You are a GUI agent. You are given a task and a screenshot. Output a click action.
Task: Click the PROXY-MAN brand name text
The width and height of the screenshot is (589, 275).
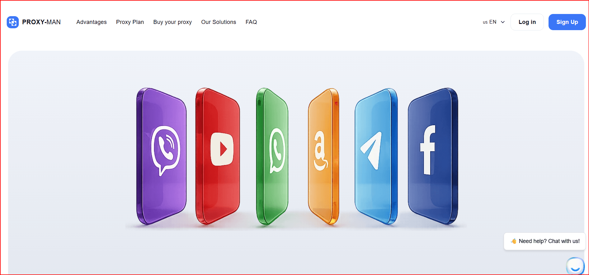coord(41,22)
